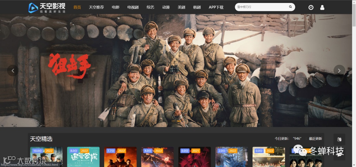
Task: Open the 10.0分 rated movie thumbnail
Action: [x=46, y=157]
